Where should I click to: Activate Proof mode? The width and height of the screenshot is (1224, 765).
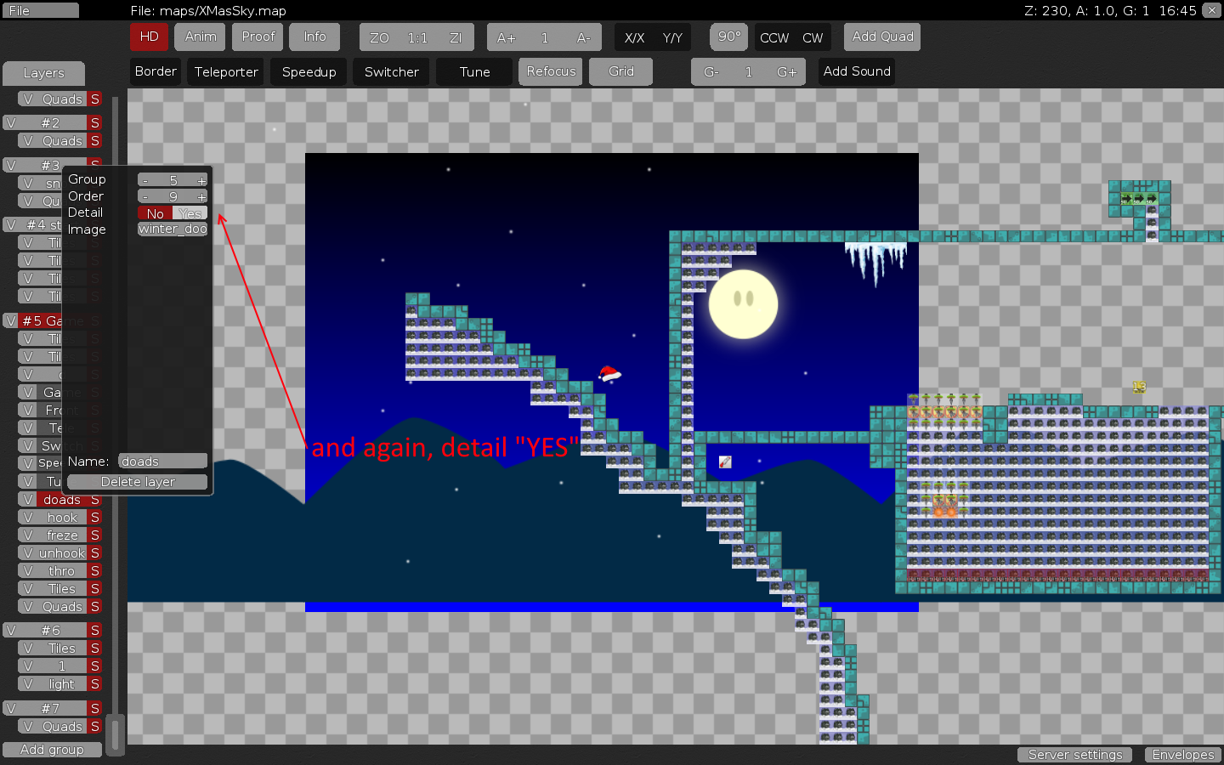[x=257, y=37]
